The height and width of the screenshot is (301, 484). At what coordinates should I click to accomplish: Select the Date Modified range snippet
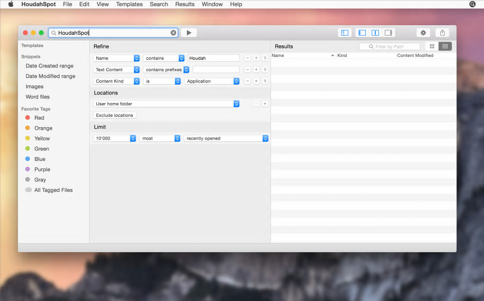[50, 76]
